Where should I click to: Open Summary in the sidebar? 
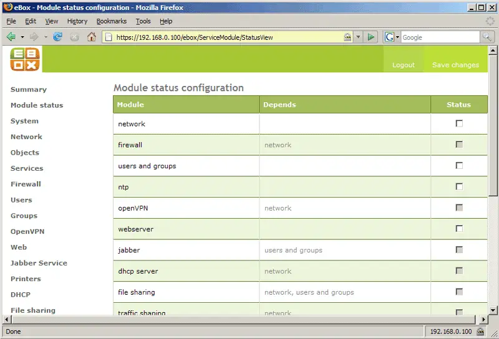coord(29,89)
